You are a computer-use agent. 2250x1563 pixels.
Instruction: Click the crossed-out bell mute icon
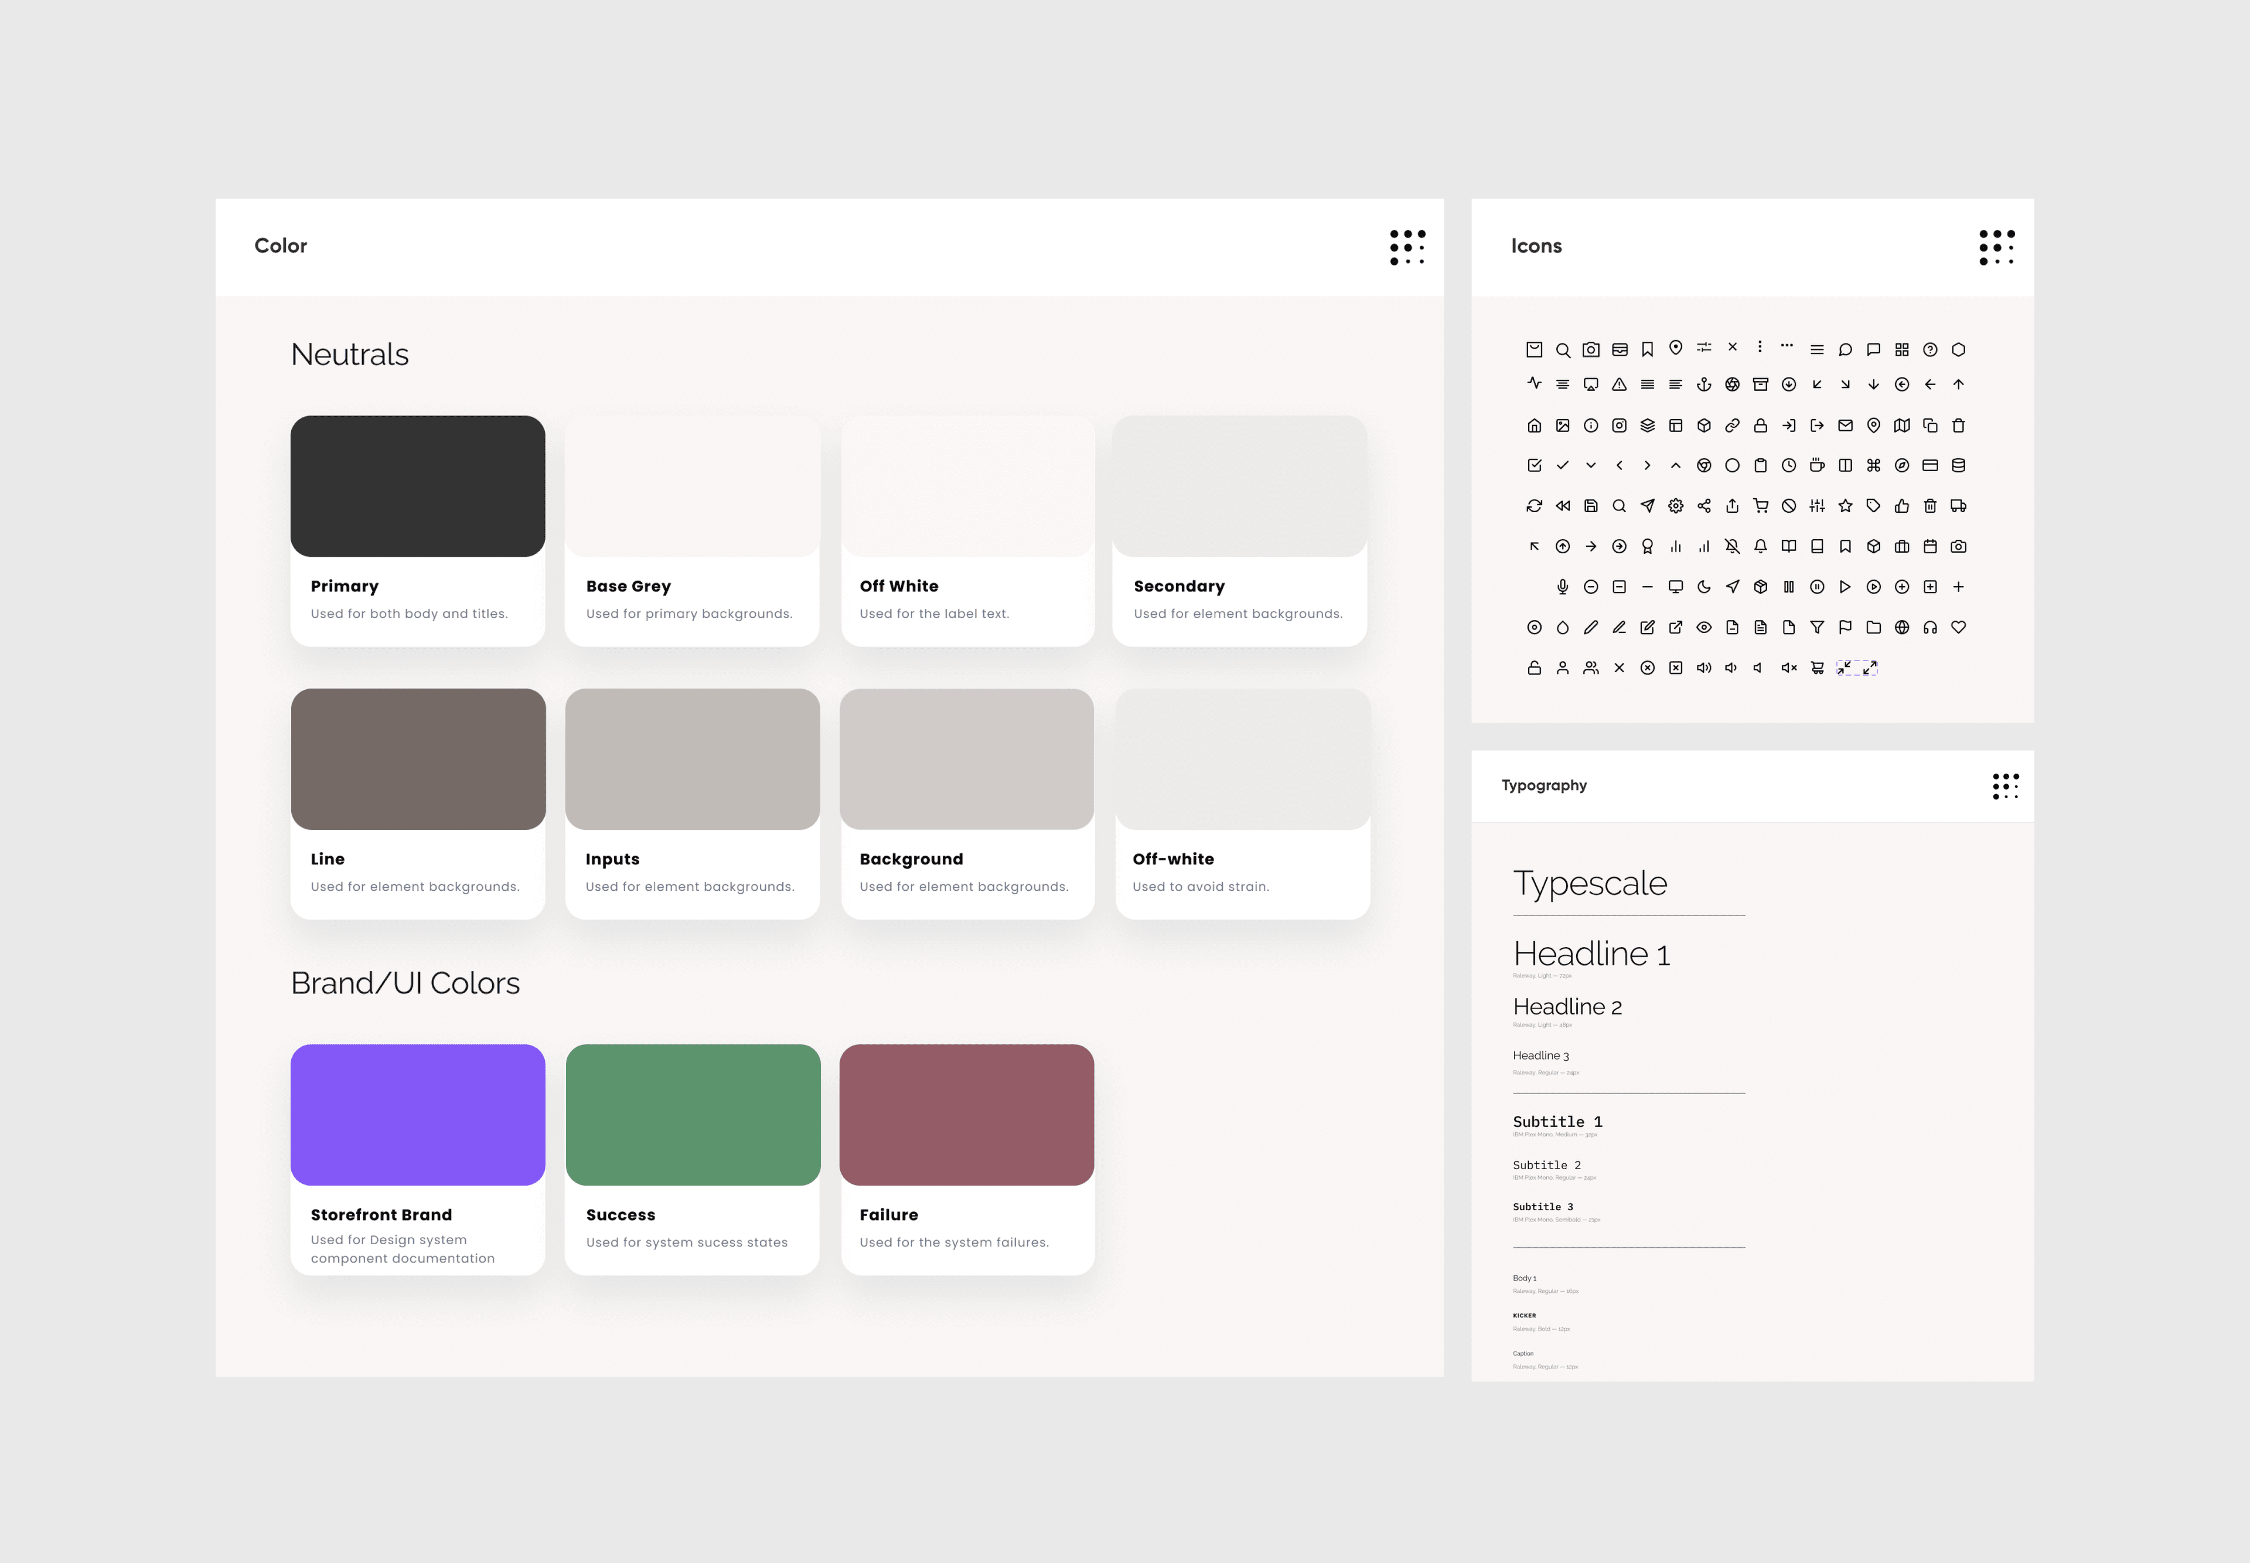(x=1732, y=546)
